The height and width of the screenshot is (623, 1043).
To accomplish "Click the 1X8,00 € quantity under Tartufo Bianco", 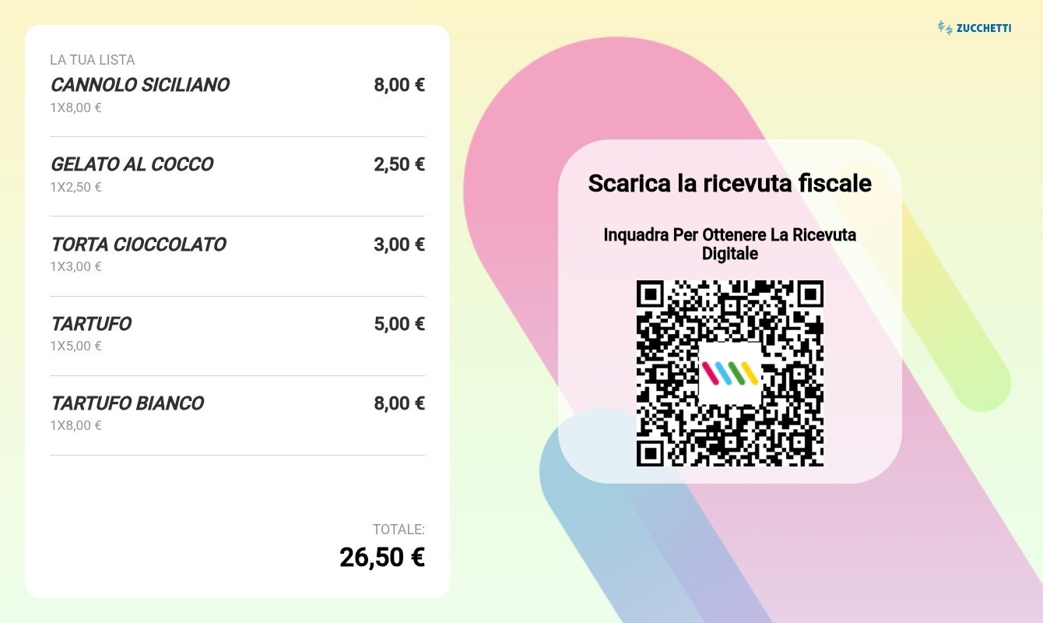I will coord(76,425).
